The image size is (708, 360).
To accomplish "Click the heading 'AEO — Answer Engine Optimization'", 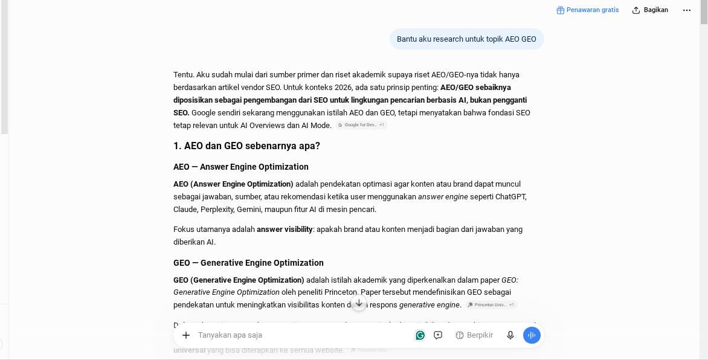I will [240, 167].
